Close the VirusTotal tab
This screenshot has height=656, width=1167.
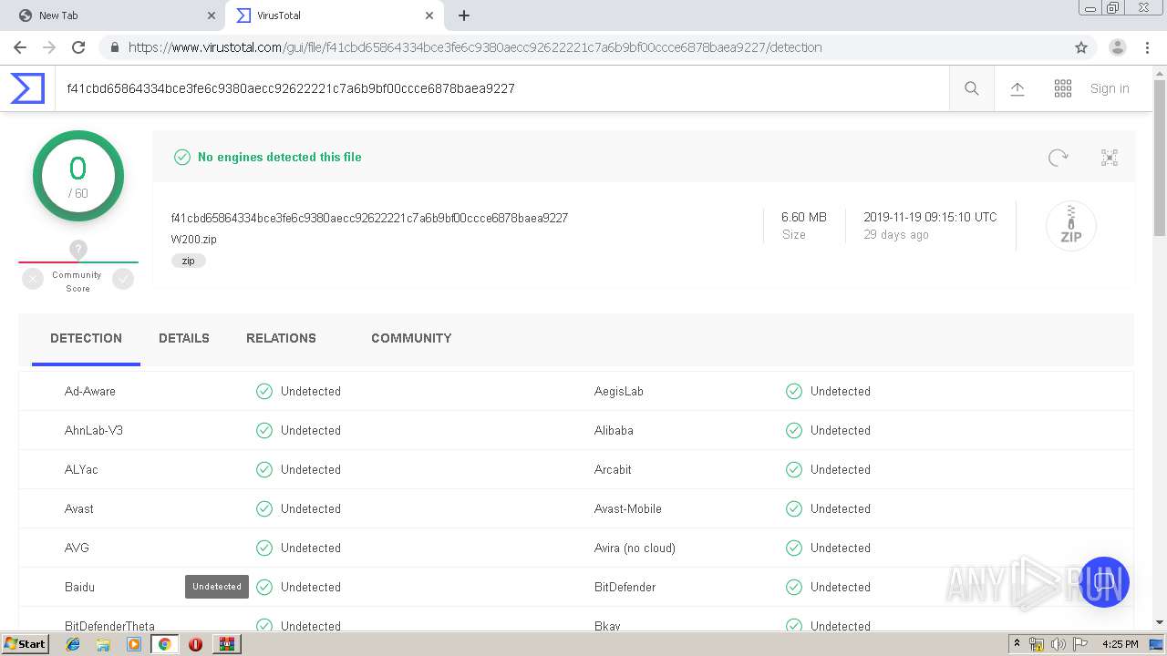pos(429,15)
